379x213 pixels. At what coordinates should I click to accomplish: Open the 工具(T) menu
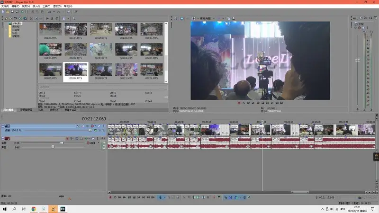pyautogui.click(x=46, y=6)
